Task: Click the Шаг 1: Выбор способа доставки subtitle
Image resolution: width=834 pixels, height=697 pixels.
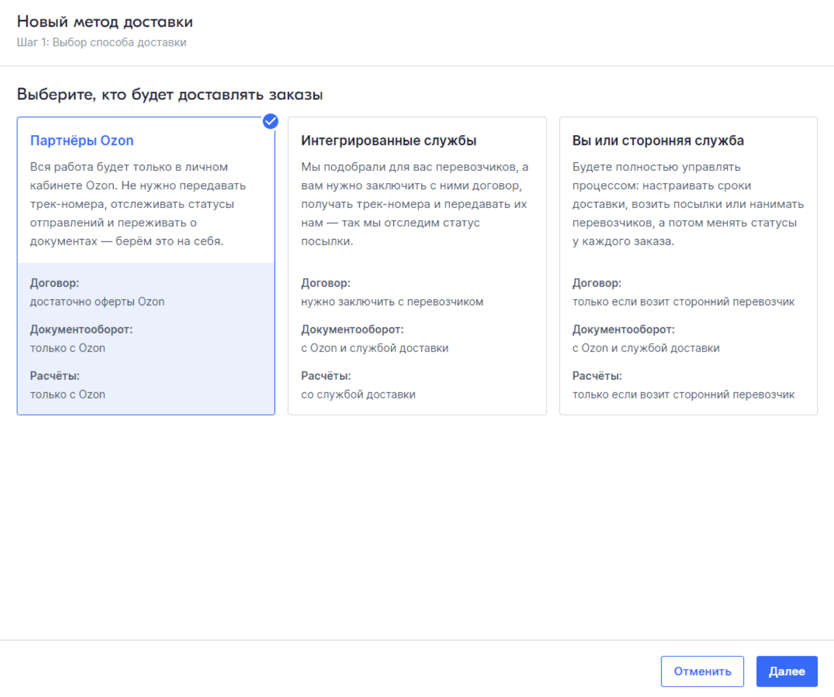Action: click(x=102, y=43)
